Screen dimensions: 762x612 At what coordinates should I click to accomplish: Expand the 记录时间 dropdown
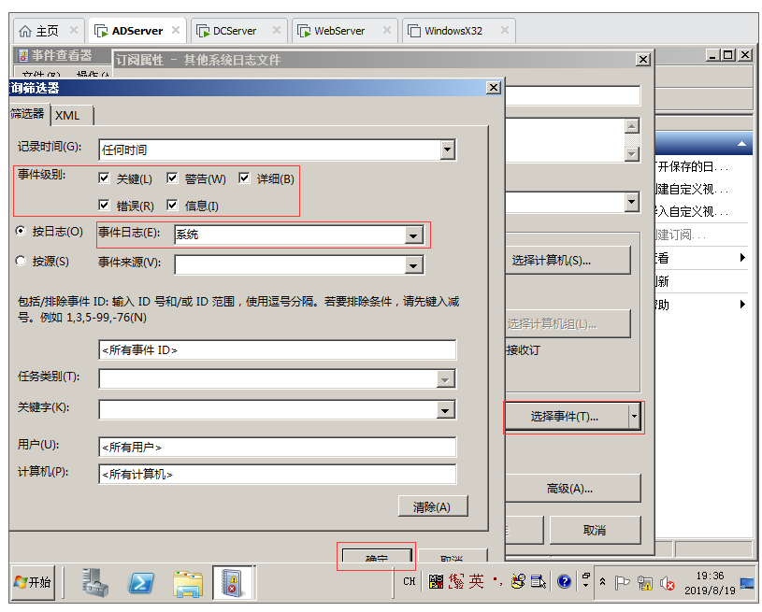coord(447,149)
